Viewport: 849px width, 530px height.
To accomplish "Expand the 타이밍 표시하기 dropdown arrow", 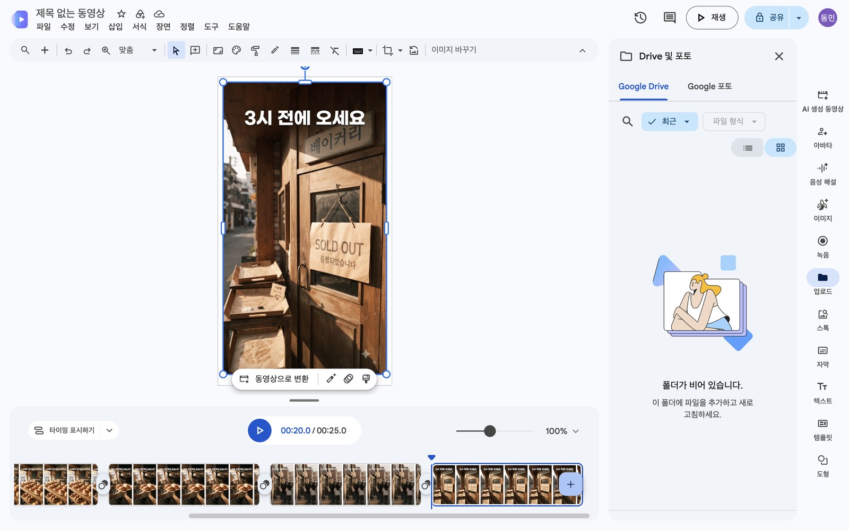I will 109,430.
